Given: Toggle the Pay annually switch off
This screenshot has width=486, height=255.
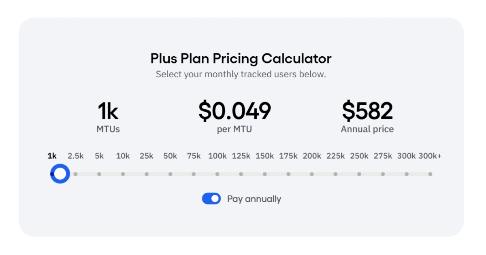Looking at the screenshot, I should 211,199.
